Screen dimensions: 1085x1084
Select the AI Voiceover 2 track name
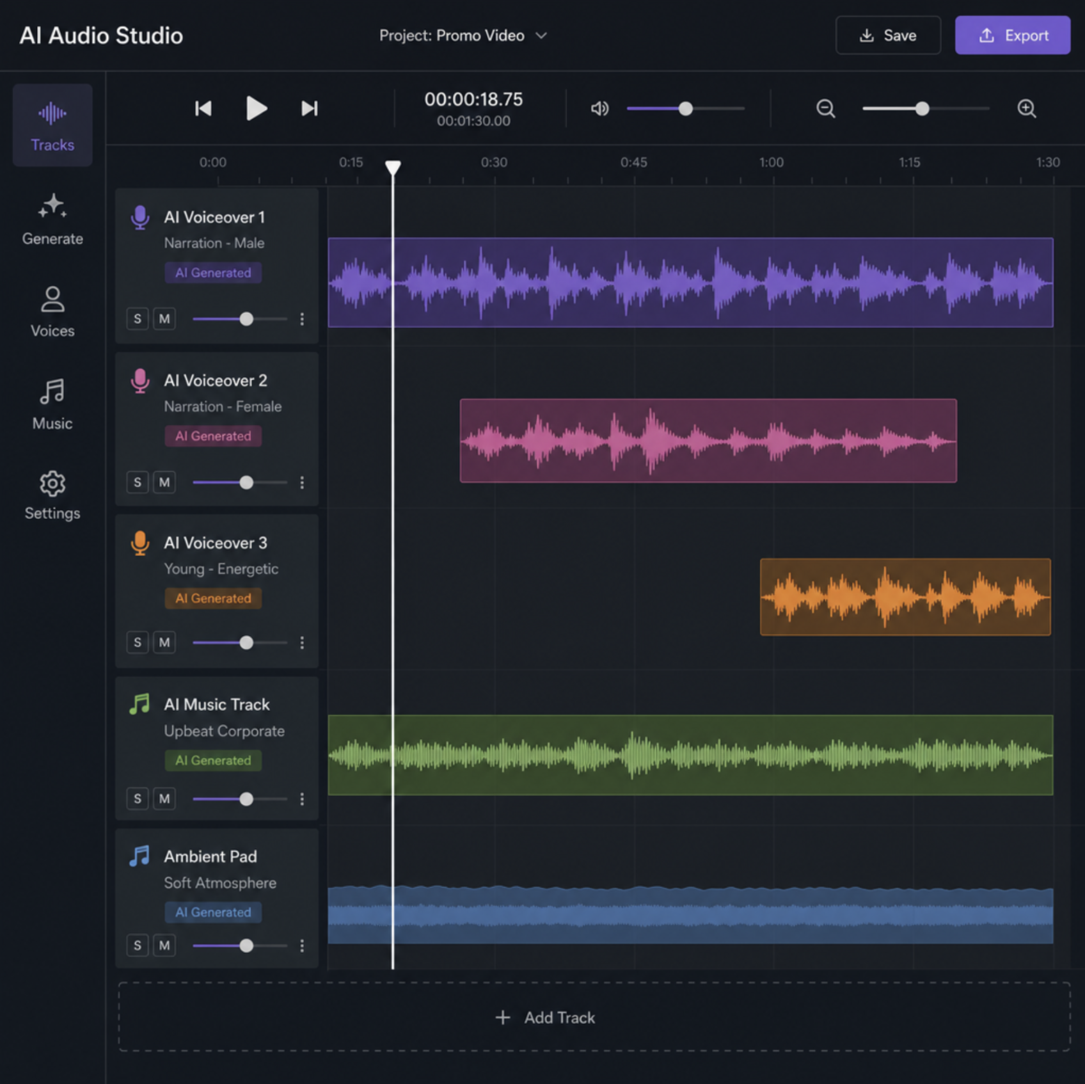[x=215, y=381]
